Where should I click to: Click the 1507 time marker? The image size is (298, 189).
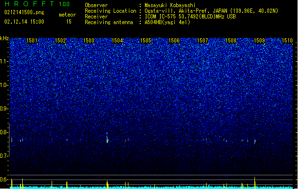(202, 41)
